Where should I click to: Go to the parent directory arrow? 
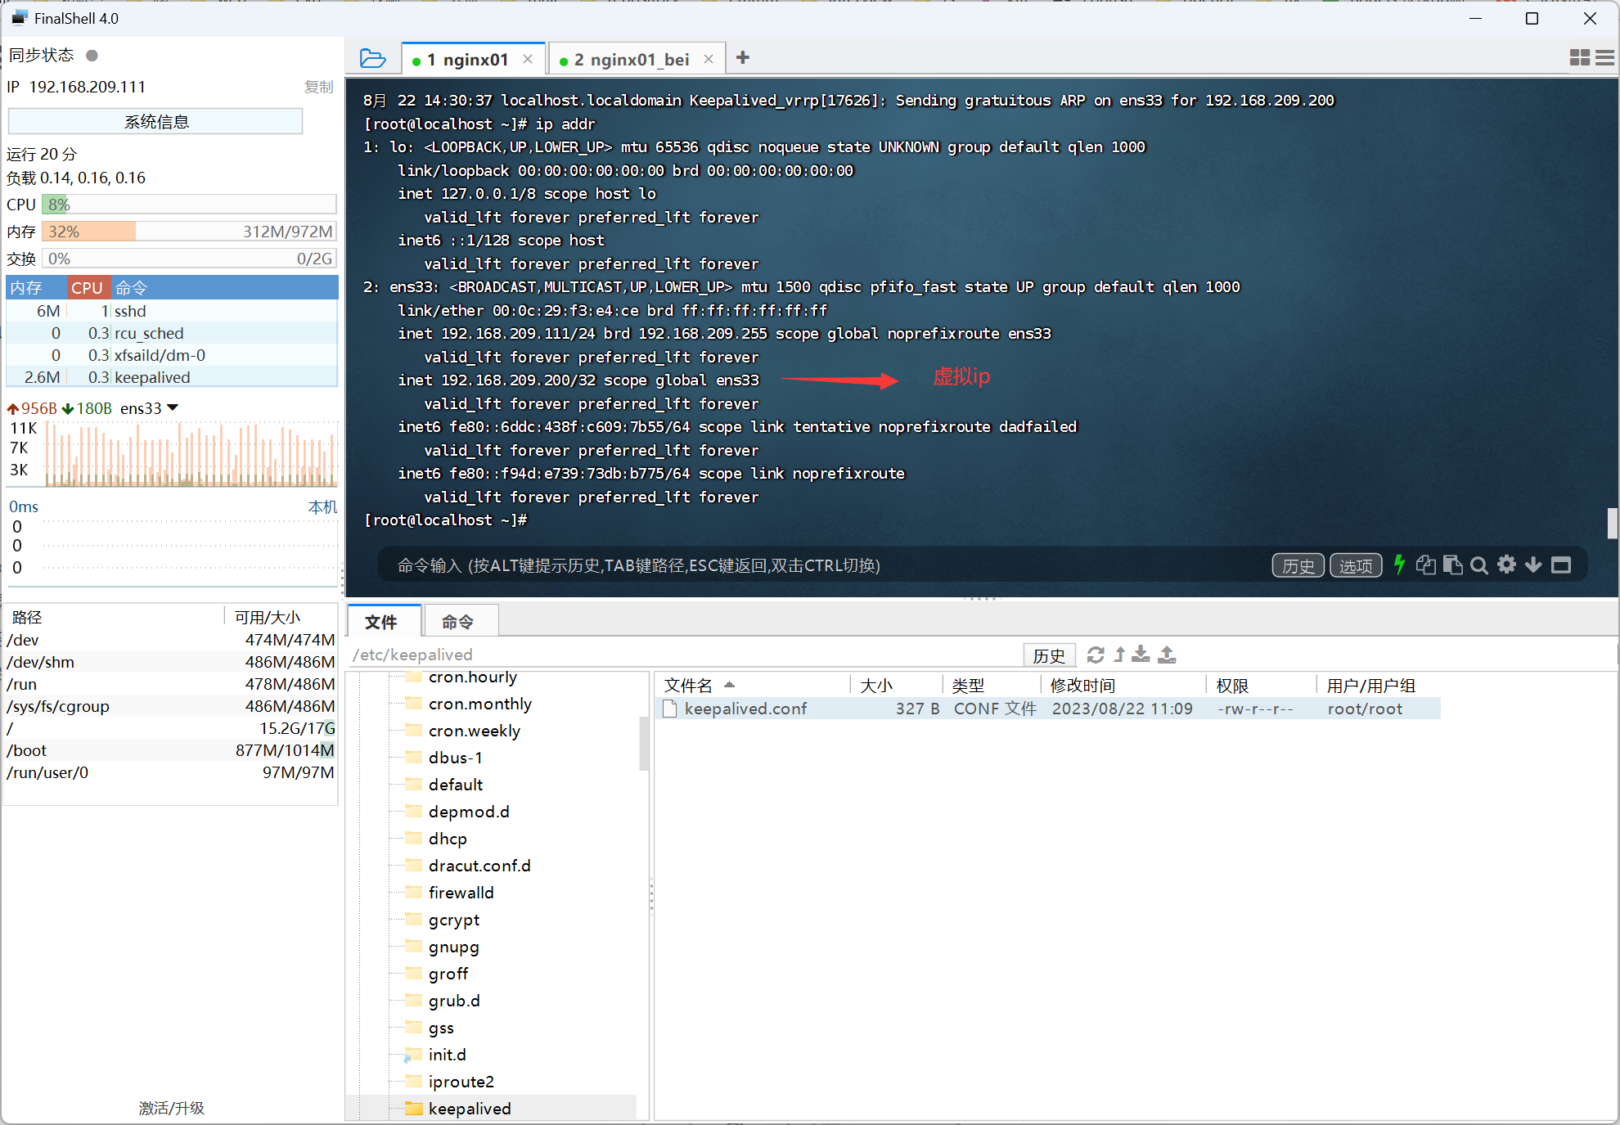click(x=1118, y=655)
